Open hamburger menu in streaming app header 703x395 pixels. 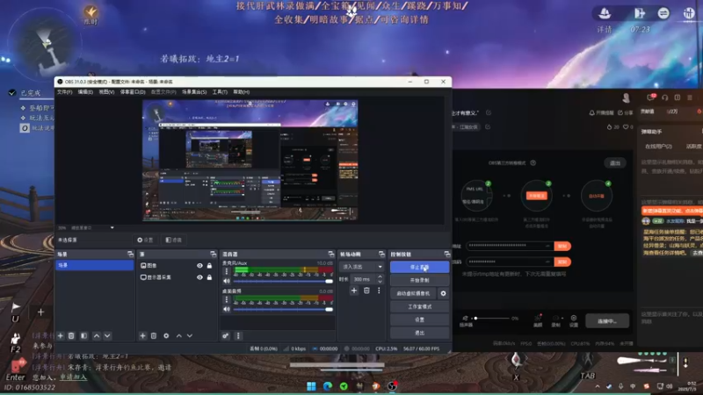click(x=690, y=97)
